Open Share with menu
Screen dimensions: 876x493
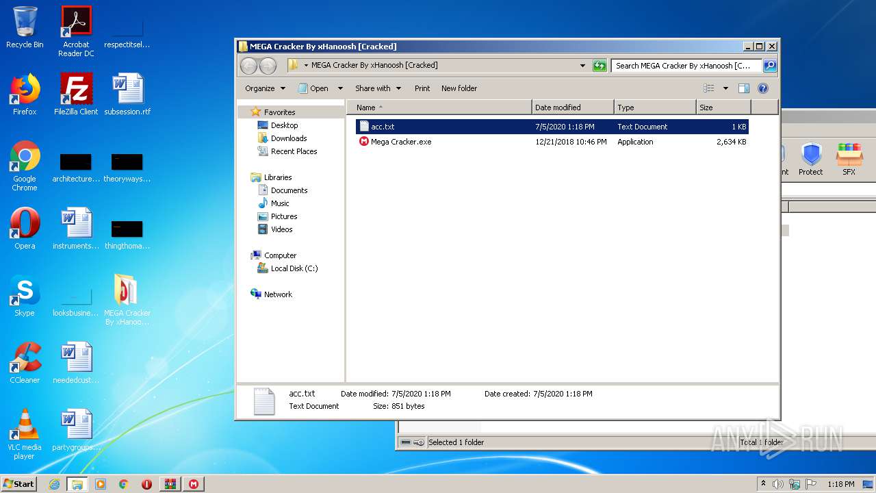[378, 88]
